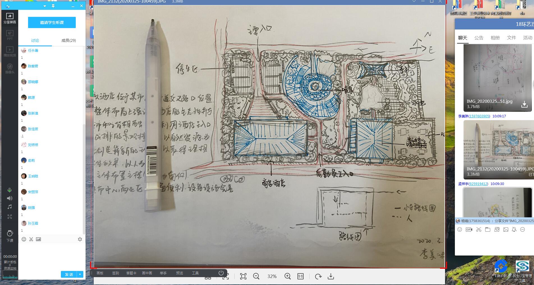Open the E路护航 desktop shortcut

501,268
